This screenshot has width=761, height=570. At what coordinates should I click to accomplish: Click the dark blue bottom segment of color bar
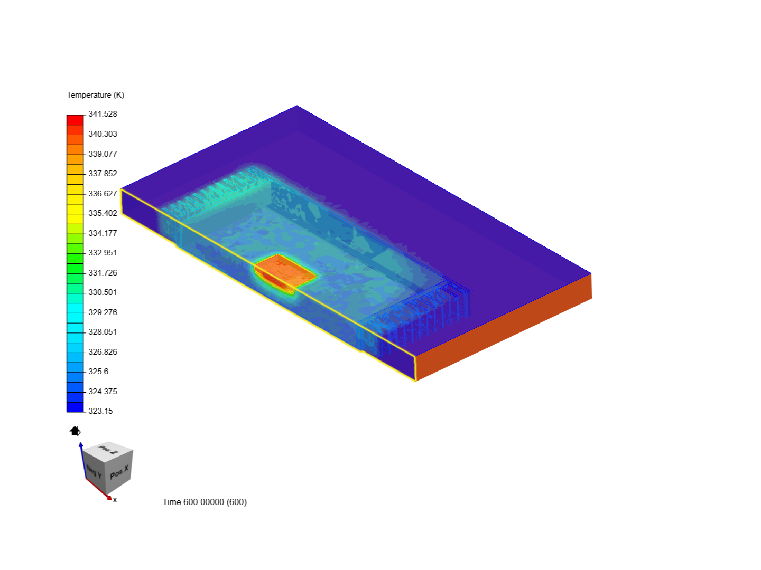(75, 407)
